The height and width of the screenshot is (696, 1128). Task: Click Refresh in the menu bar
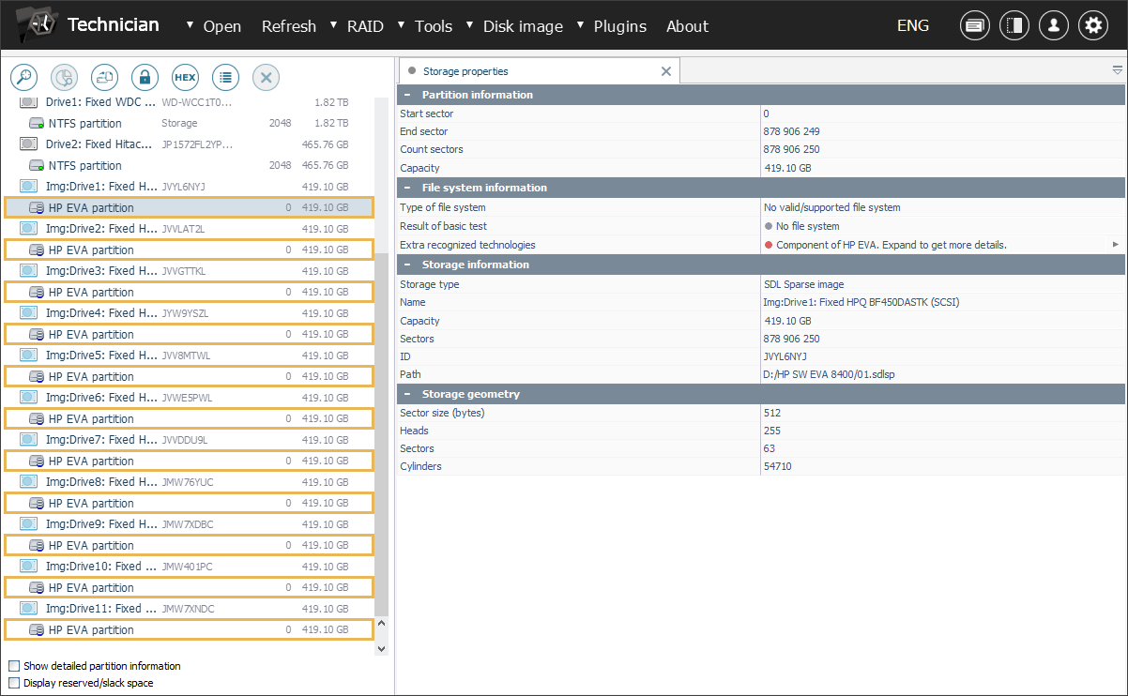click(x=289, y=26)
